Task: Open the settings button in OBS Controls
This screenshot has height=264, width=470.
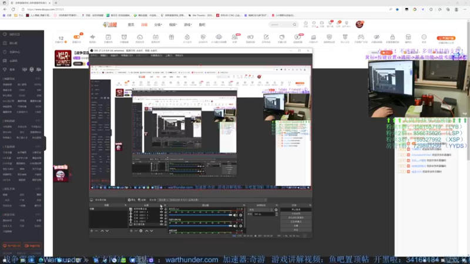Action: click(296, 226)
